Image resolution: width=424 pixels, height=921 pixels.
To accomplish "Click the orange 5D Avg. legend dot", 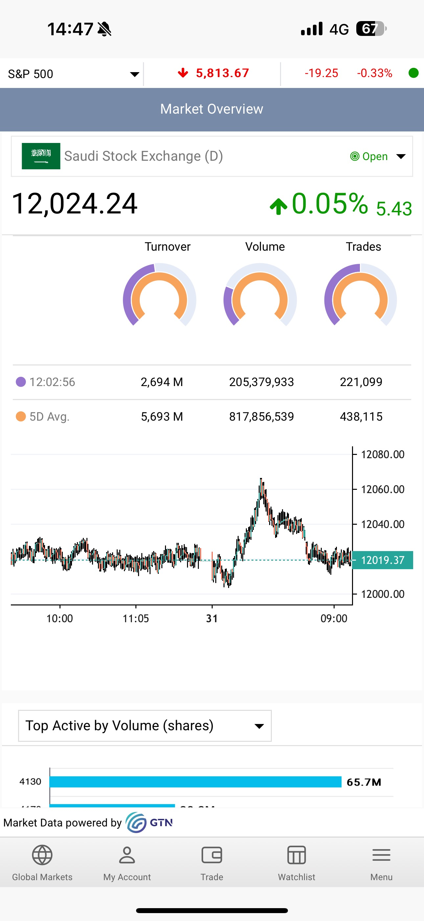I will [21, 416].
